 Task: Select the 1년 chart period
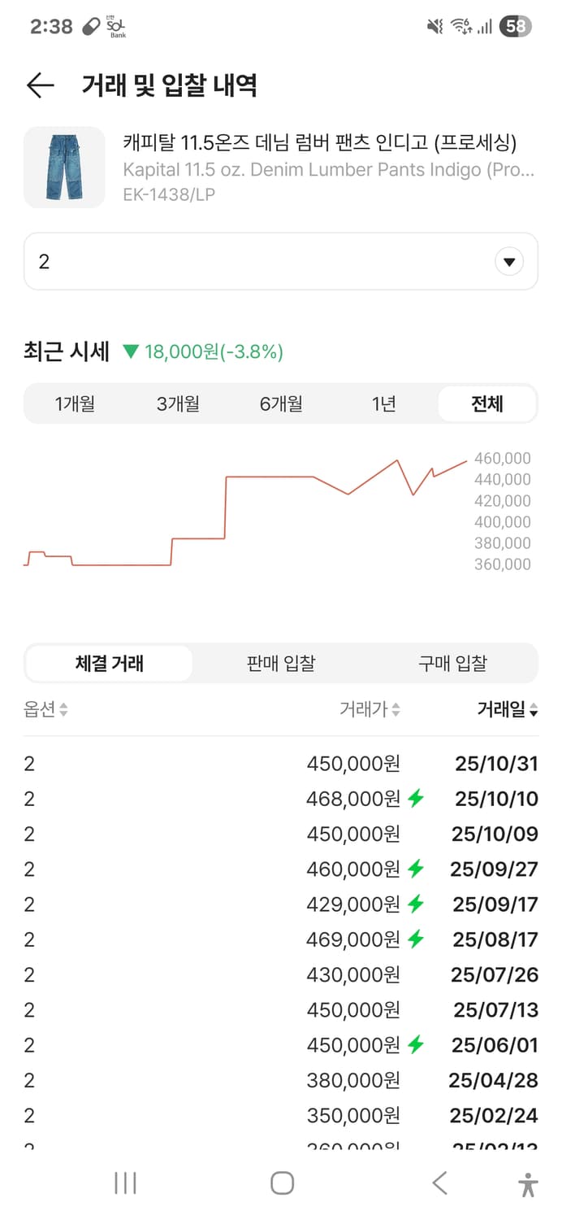383,403
